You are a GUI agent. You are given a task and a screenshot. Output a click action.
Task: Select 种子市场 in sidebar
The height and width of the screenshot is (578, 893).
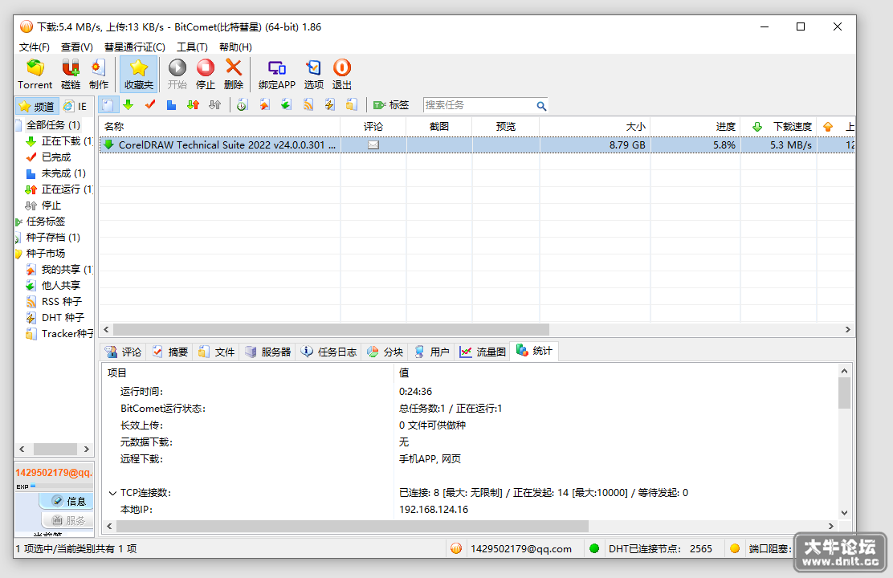(46, 253)
